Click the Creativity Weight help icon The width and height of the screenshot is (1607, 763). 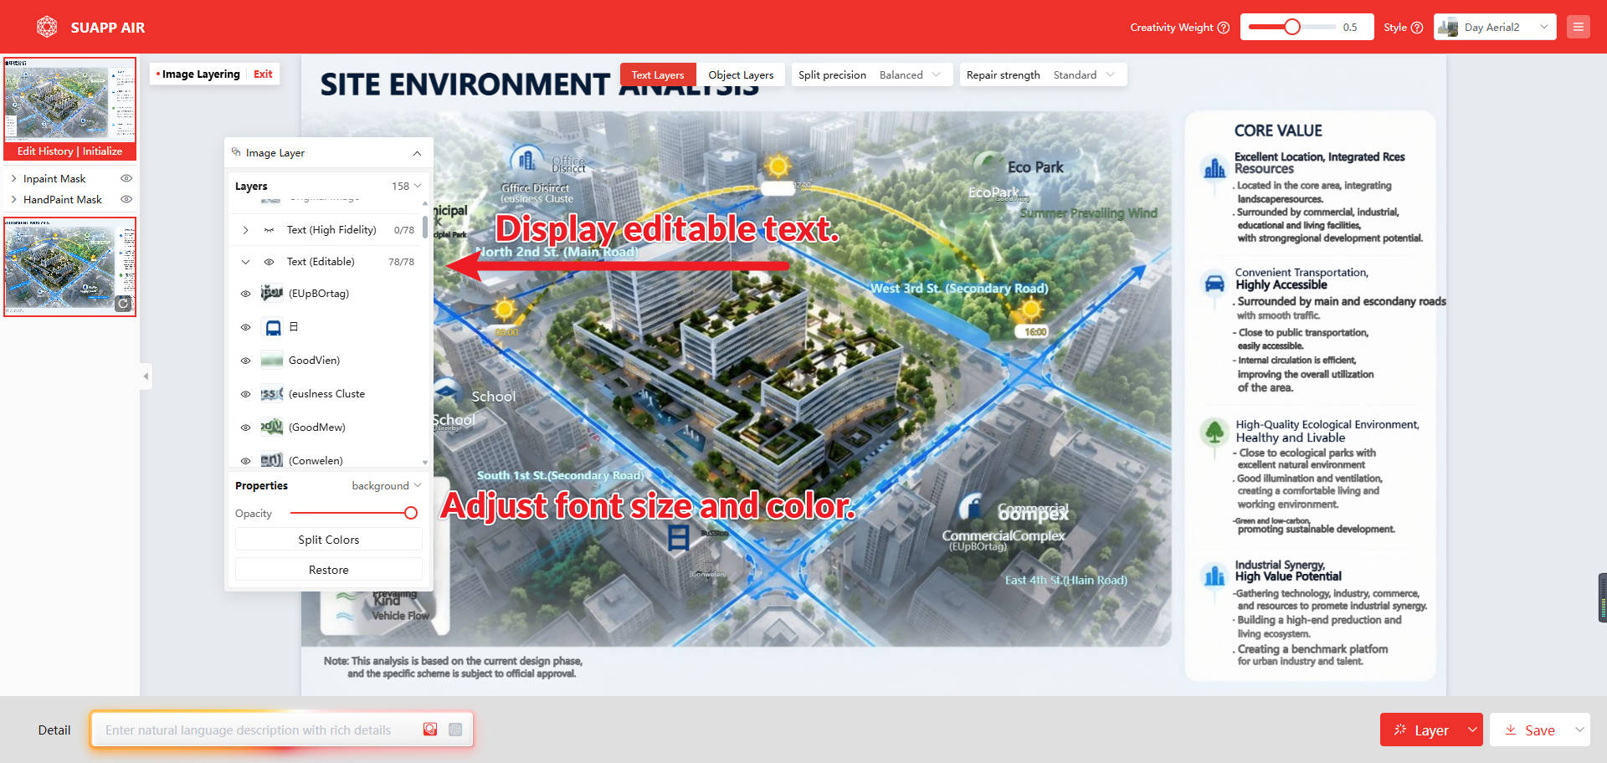[x=1224, y=28]
